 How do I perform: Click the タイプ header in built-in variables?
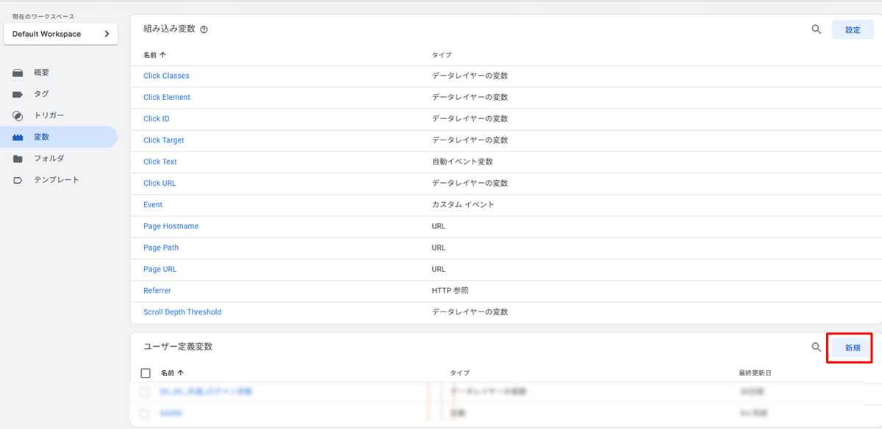pyautogui.click(x=441, y=55)
